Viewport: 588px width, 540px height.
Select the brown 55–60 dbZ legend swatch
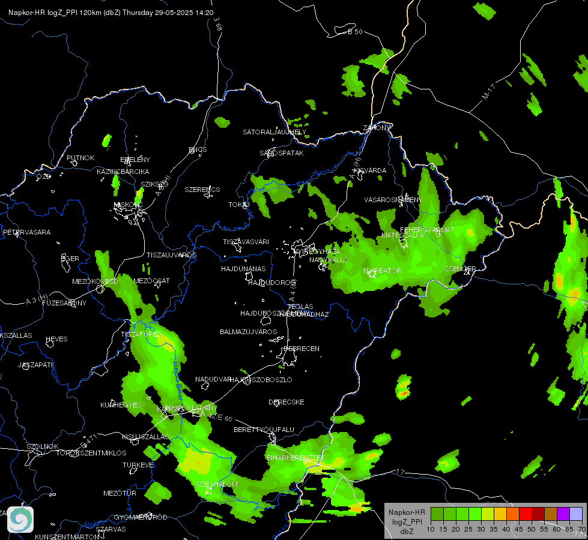(551, 514)
